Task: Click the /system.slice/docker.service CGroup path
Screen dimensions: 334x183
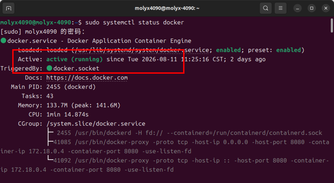Action: [x=96, y=124]
